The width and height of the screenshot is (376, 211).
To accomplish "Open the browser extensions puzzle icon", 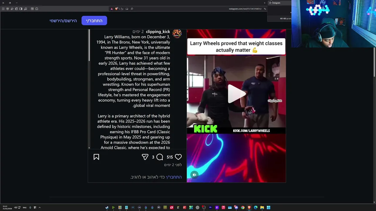I will [x=37, y=9].
